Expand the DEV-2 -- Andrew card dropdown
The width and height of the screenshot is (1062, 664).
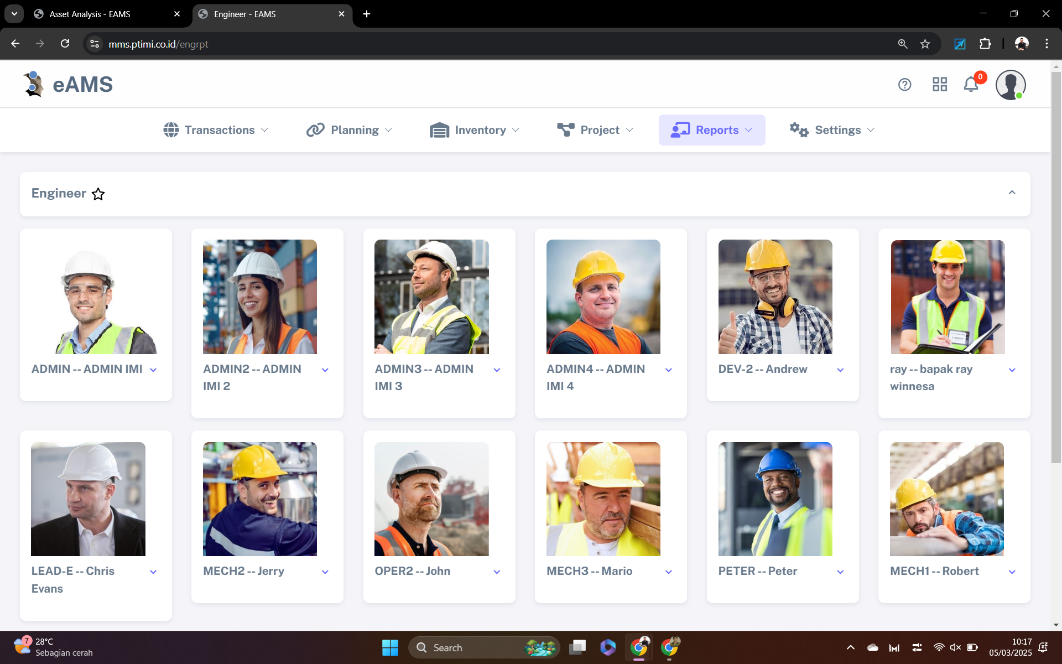point(840,370)
